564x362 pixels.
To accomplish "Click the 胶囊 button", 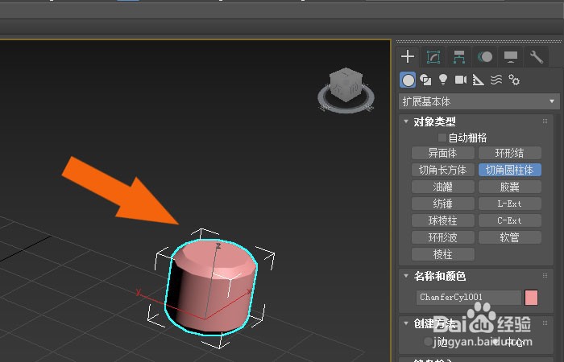I will click(510, 187).
